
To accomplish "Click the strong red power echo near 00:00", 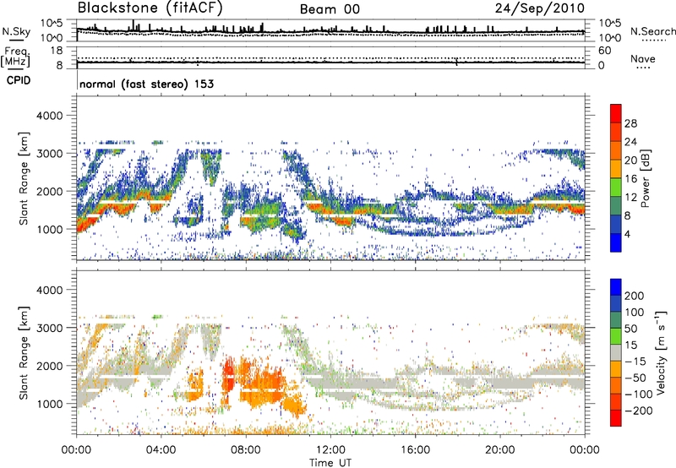I will 86,224.
